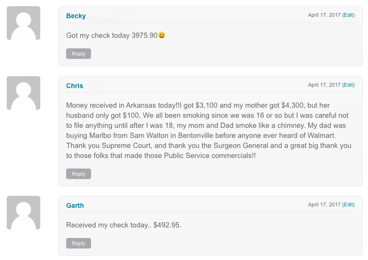368x260 pixels.
Task: Click Garth's avatar placeholder image
Action: [23, 213]
